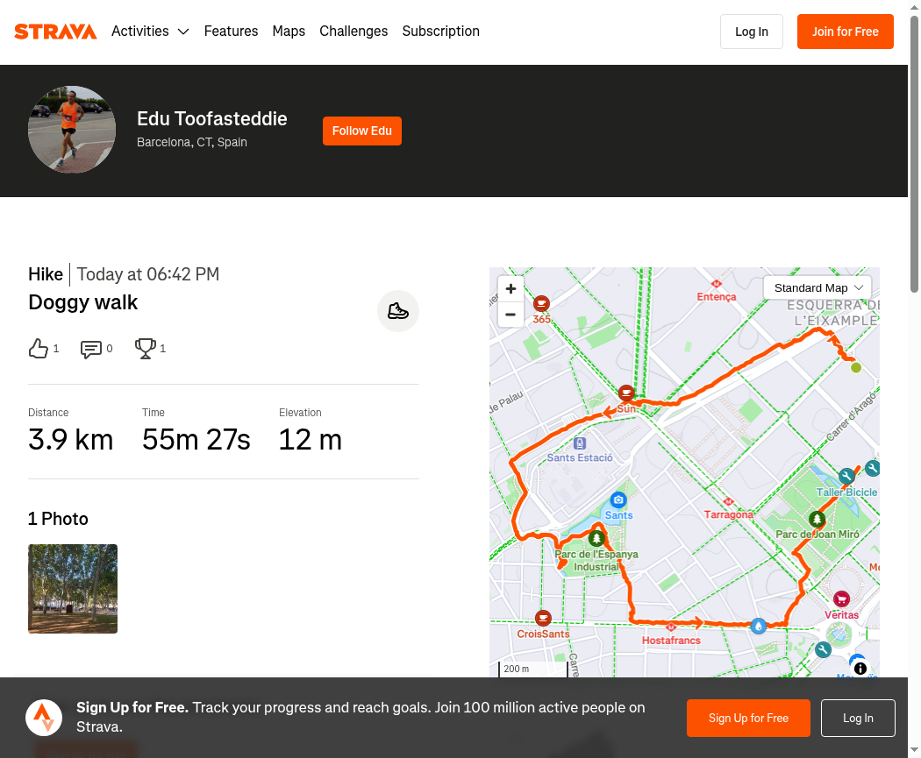This screenshot has width=921, height=758.
Task: Click the Join for Free button
Action: coord(846,32)
